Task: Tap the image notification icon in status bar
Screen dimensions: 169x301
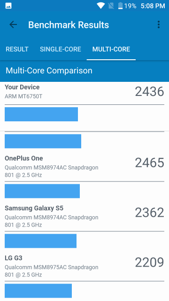Action: (8, 6)
